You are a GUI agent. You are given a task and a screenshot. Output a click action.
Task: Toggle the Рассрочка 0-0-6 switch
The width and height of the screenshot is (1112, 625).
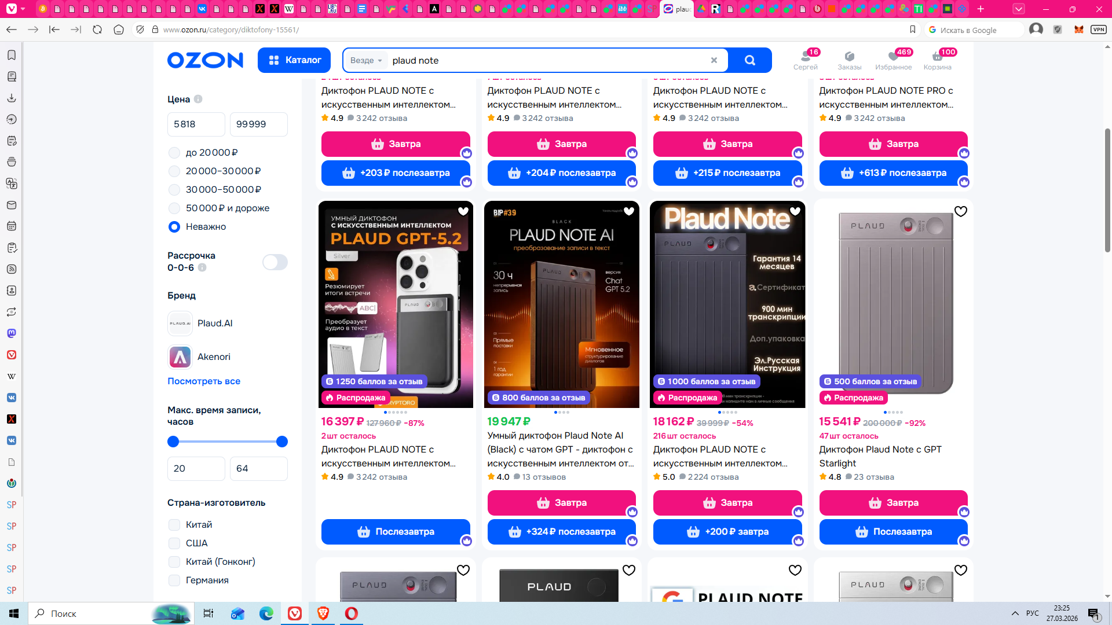point(275,262)
